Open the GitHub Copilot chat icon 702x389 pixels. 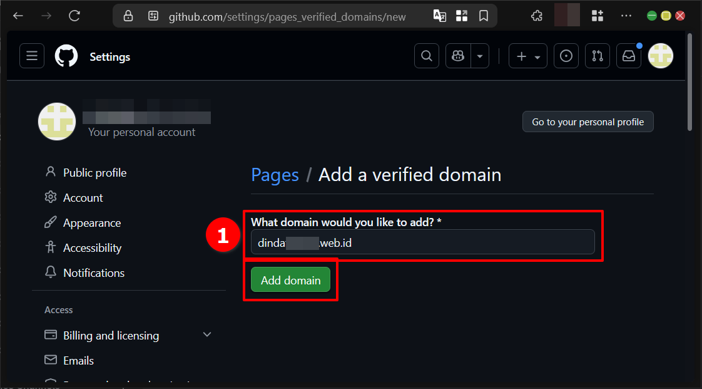coord(457,56)
